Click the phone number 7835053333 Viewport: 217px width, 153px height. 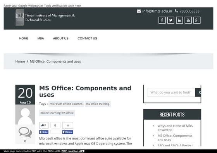[x=189, y=11]
